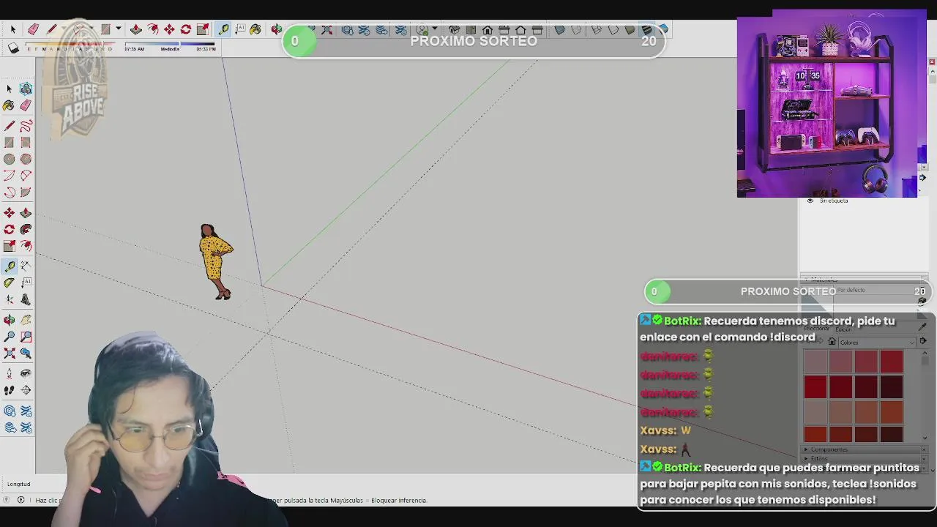Pick the Scale tool in top toolbar
937x527 pixels.
point(203,29)
